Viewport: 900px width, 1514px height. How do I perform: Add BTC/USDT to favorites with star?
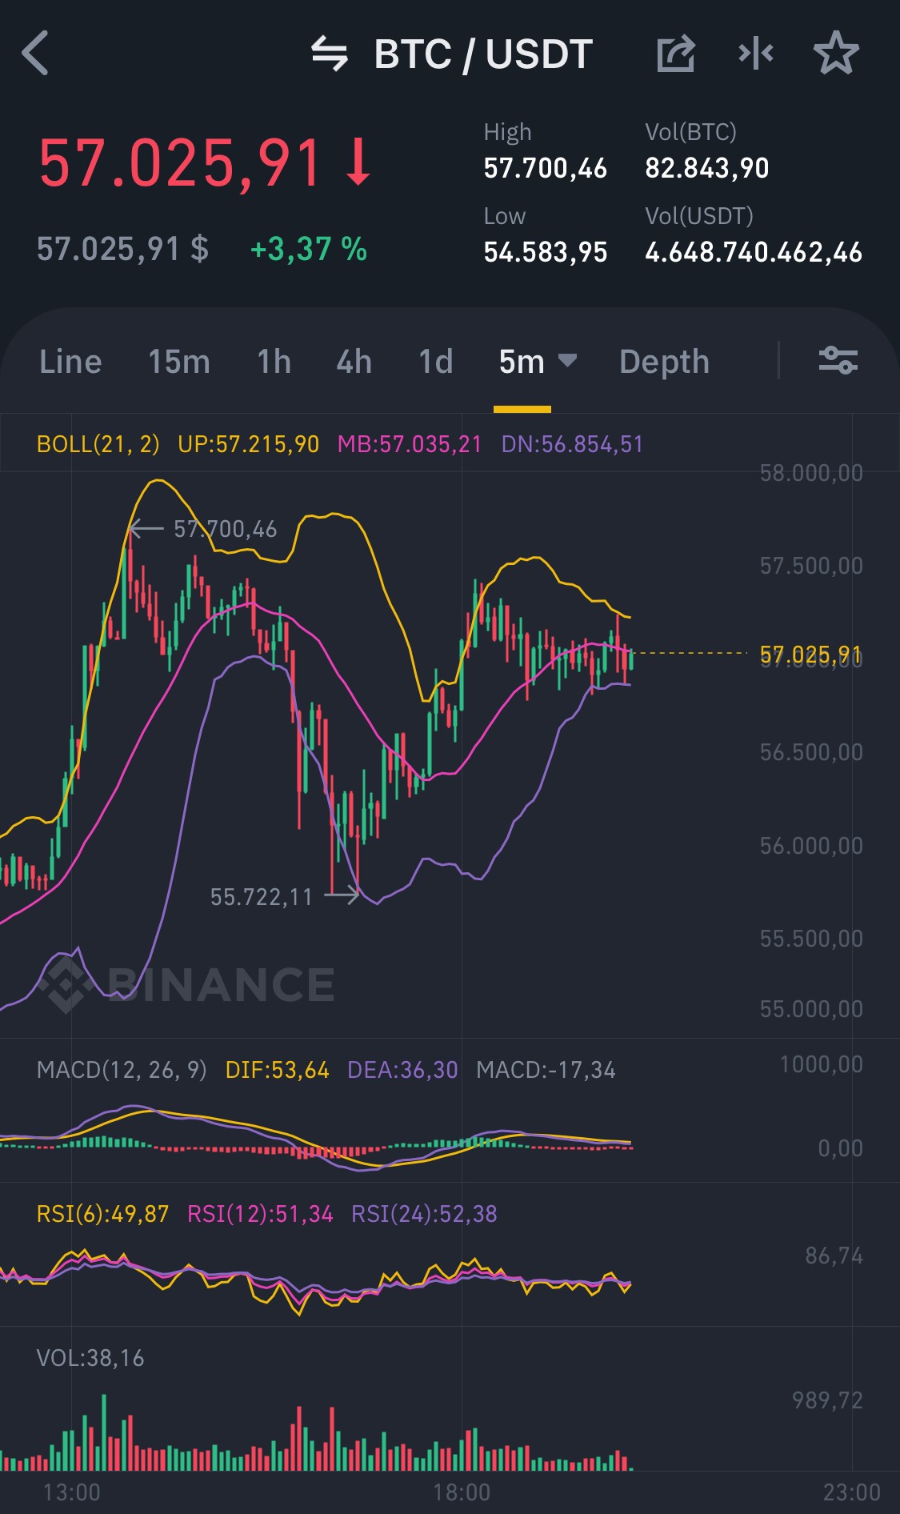pyautogui.click(x=836, y=54)
